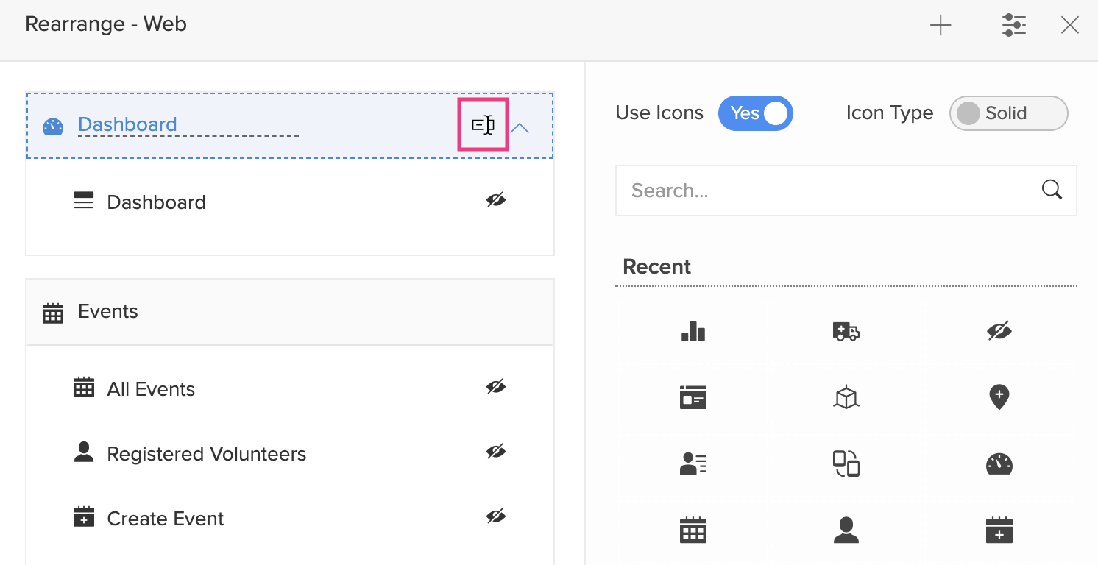Select the Create Event menu item
Viewport: 1098px width, 565px height.
point(166,519)
